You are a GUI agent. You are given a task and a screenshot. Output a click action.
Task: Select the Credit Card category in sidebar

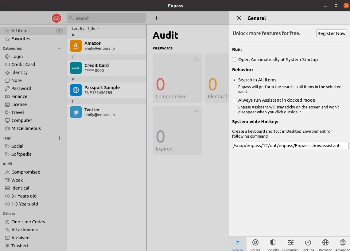33,65
